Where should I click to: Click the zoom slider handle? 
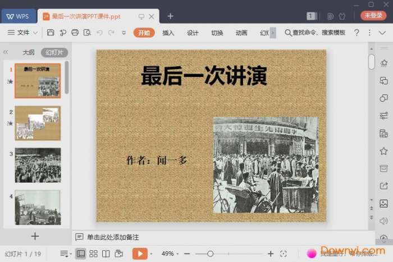click(210, 254)
